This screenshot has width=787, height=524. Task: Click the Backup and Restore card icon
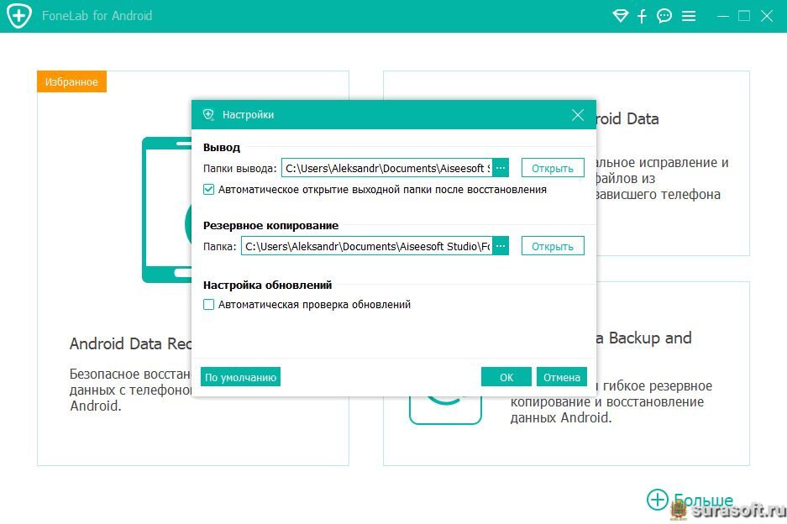coord(446,410)
